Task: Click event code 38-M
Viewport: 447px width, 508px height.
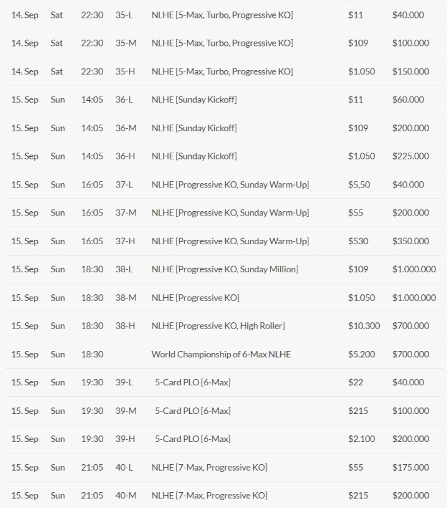Action: pos(126,298)
